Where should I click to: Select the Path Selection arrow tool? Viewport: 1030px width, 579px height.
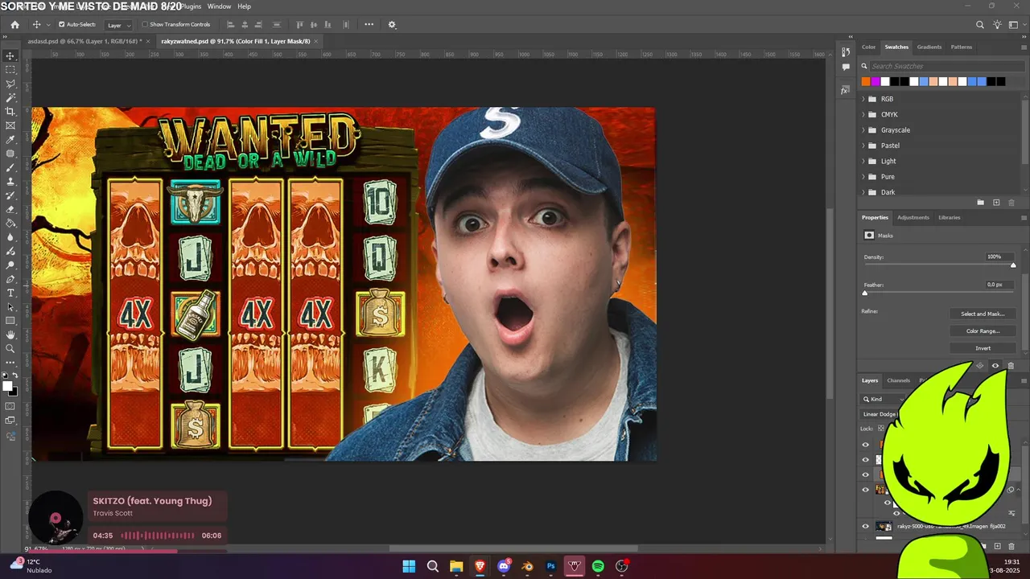[x=10, y=307]
